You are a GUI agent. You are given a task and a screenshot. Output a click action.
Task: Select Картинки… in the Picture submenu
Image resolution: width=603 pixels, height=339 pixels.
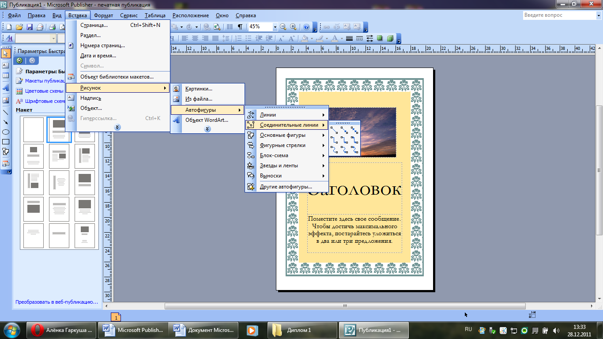(x=207, y=89)
